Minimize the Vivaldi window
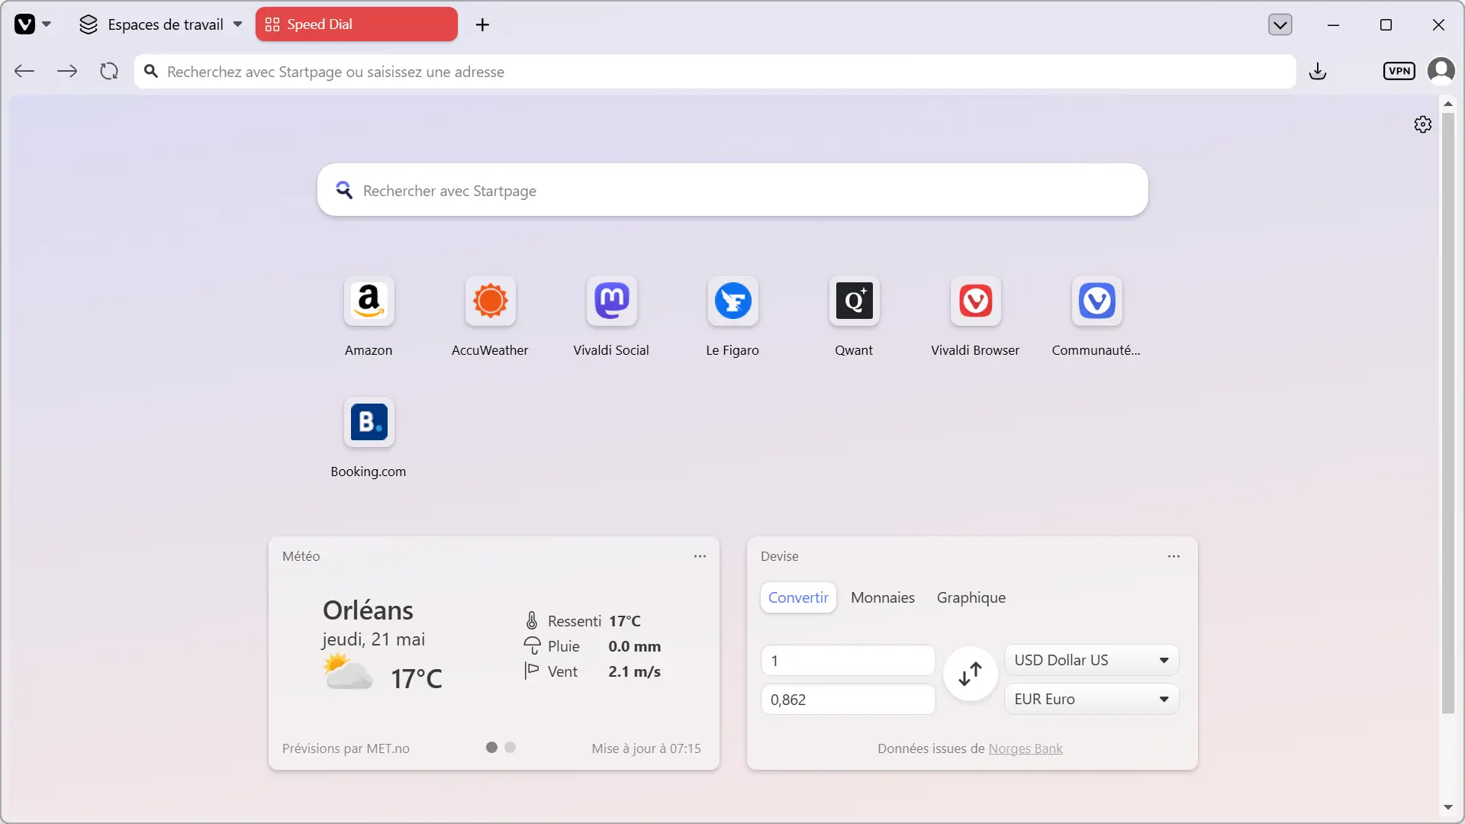The image size is (1465, 824). tap(1333, 24)
